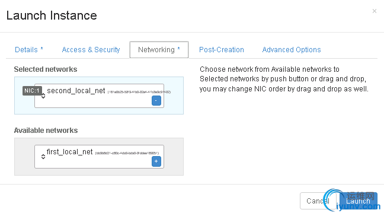Select the Networking tab
The image size is (384, 216).
159,50
